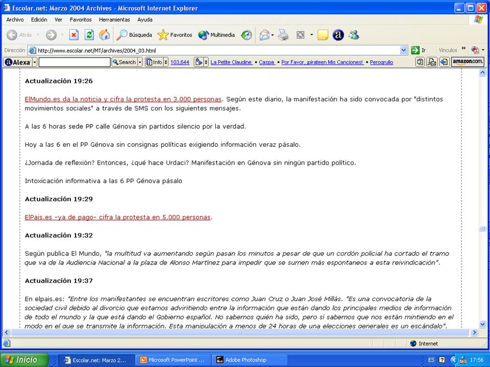The height and width of the screenshot is (367, 490).
Task: Click the Dirección address URL field
Action: [x=218, y=50]
